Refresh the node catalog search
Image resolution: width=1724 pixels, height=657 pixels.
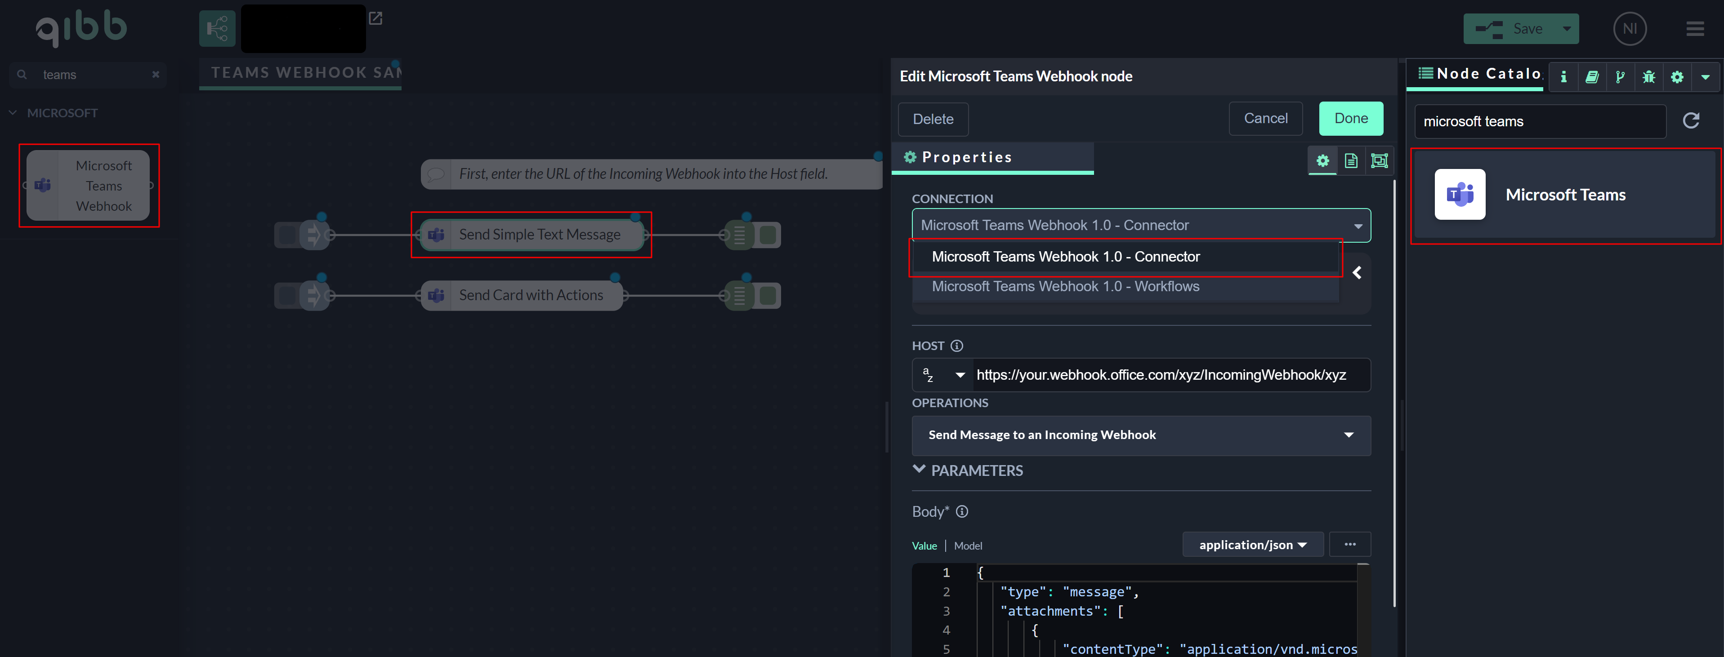pyautogui.click(x=1691, y=121)
